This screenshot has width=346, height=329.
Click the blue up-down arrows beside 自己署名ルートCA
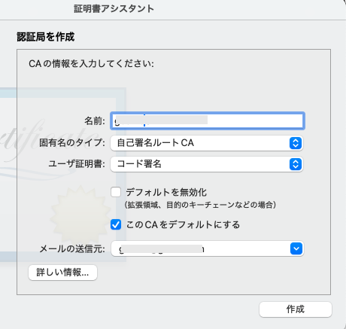296,143
